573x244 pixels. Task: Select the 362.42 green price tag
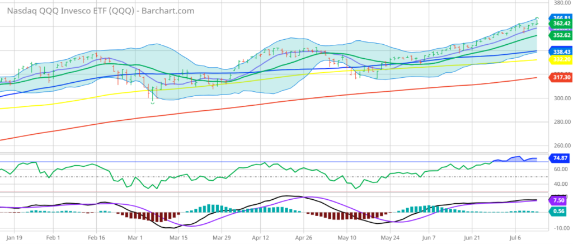click(x=561, y=24)
